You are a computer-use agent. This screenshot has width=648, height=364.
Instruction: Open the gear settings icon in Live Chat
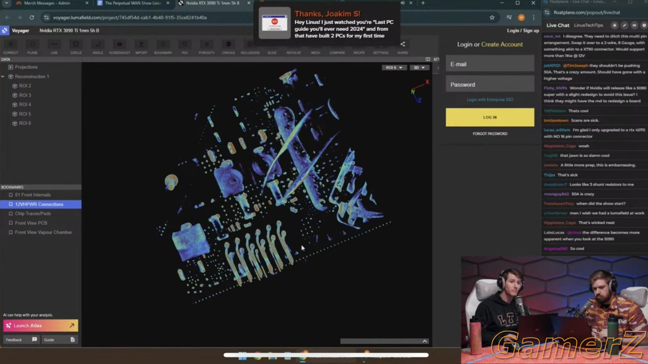[x=644, y=25]
